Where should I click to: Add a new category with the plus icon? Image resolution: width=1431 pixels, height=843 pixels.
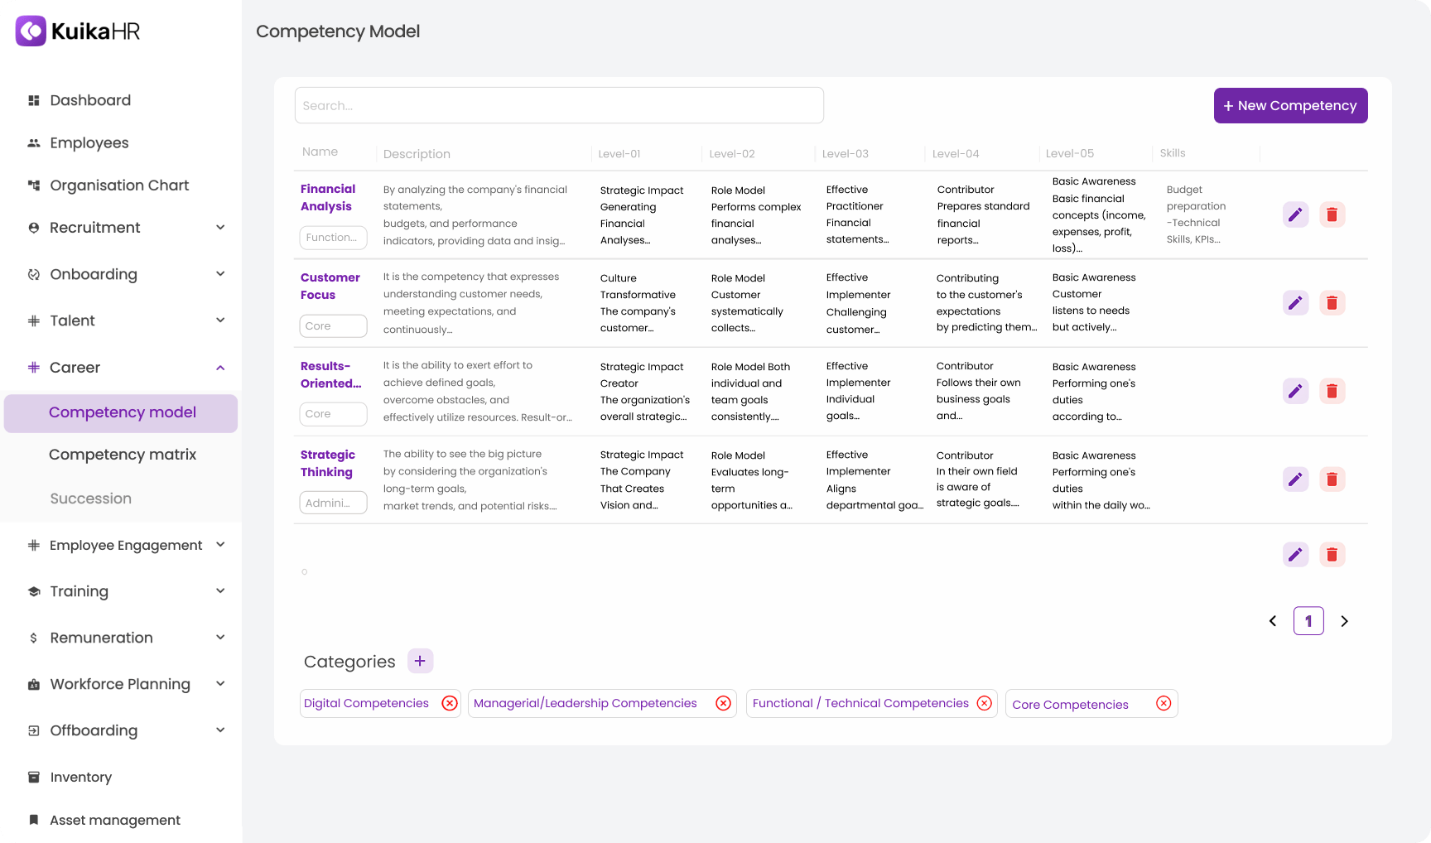420,661
